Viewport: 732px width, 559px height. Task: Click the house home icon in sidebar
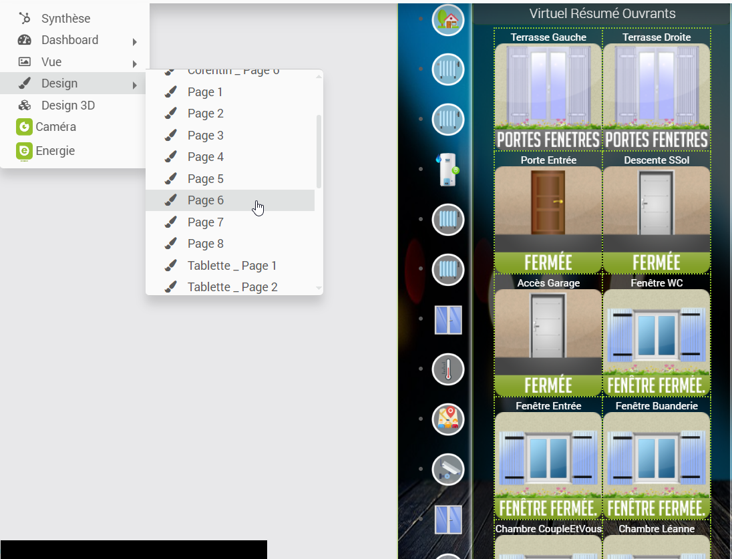(x=447, y=20)
